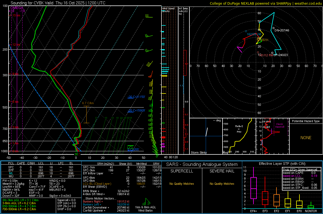This screenshot has width=323, height=214.
Task: Click the 12 km height marker
Action: point(16,45)
